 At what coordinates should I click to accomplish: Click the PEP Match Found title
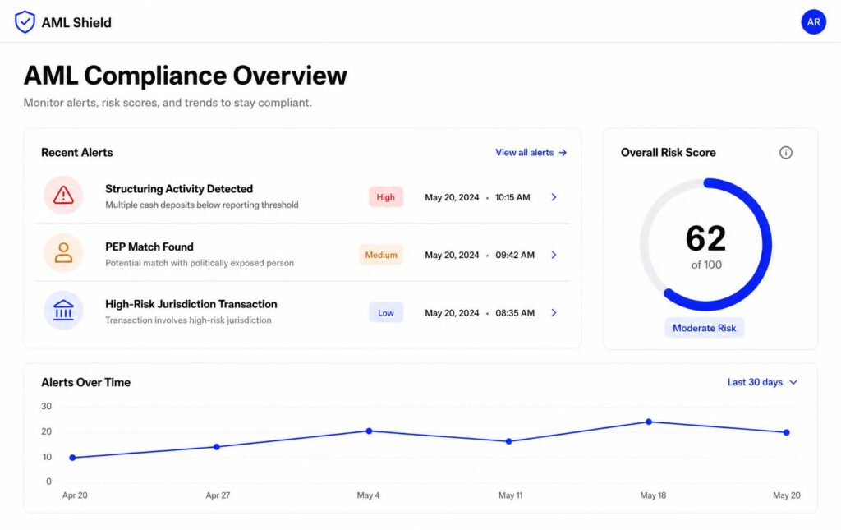(149, 247)
